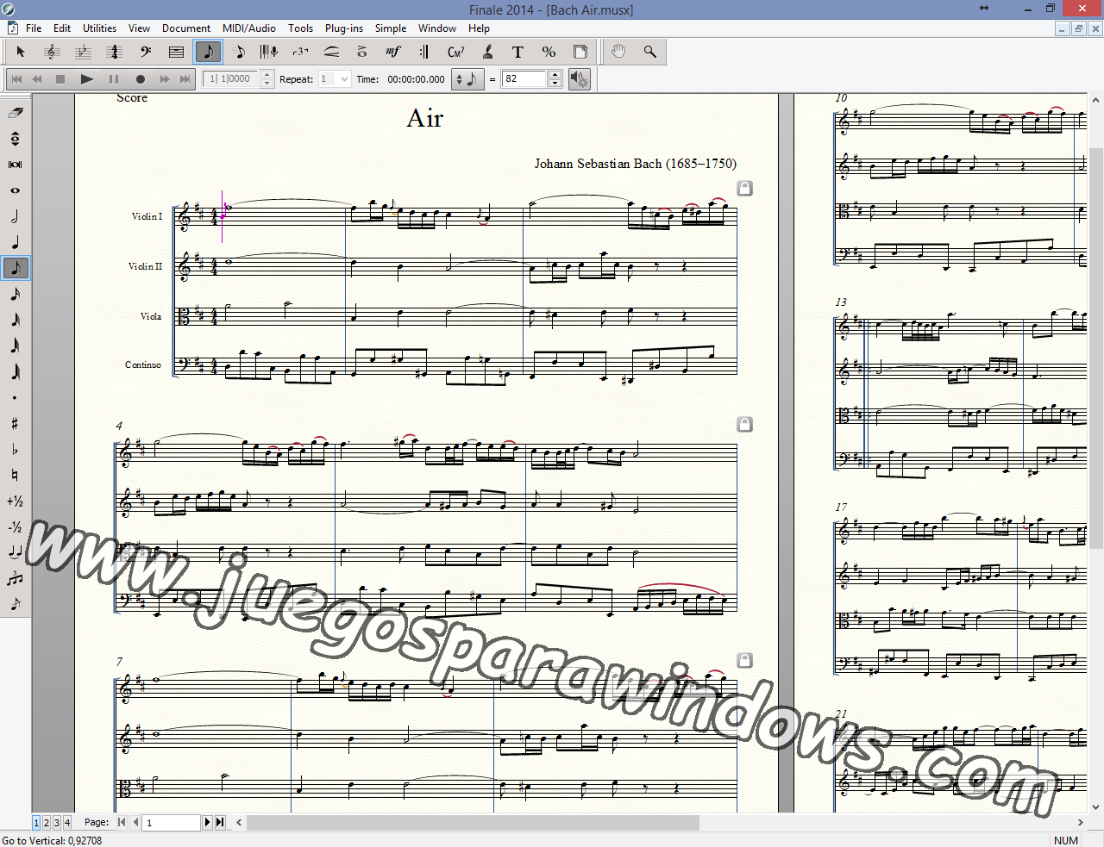Open the Page Layout tool

point(580,53)
